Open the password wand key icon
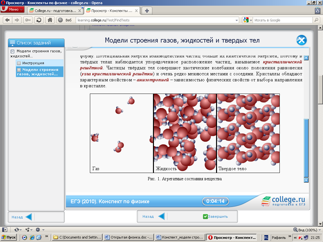The height and width of the screenshot is (242, 323). 28,20
